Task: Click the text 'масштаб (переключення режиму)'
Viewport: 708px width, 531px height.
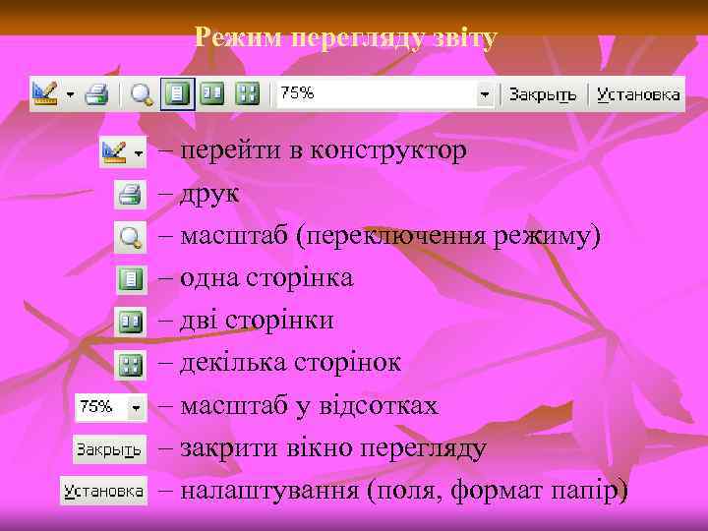Action: (390, 236)
